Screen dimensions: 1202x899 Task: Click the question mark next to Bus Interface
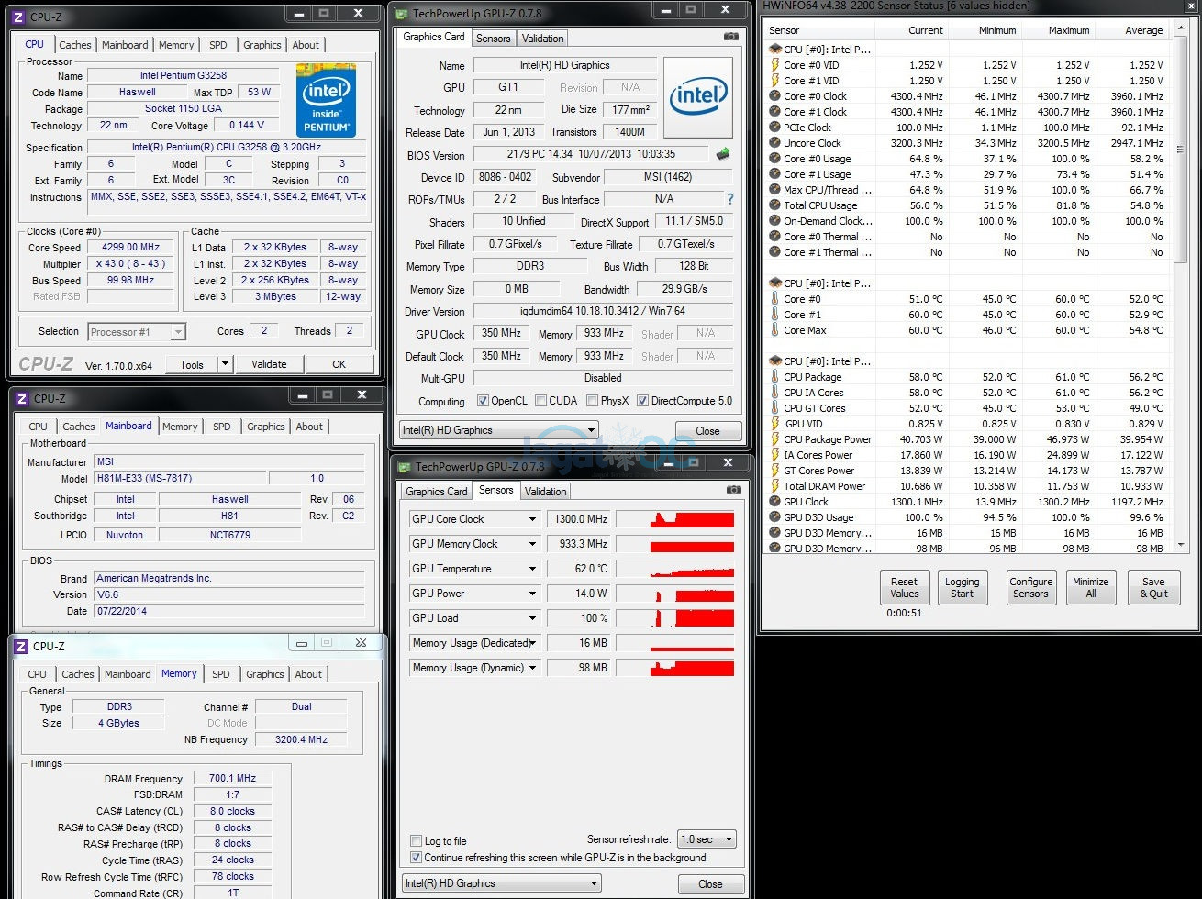[x=729, y=199]
